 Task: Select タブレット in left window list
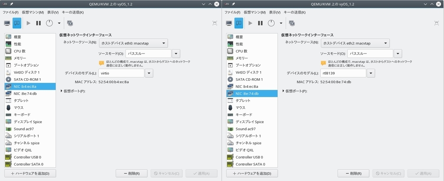(x=30, y=100)
